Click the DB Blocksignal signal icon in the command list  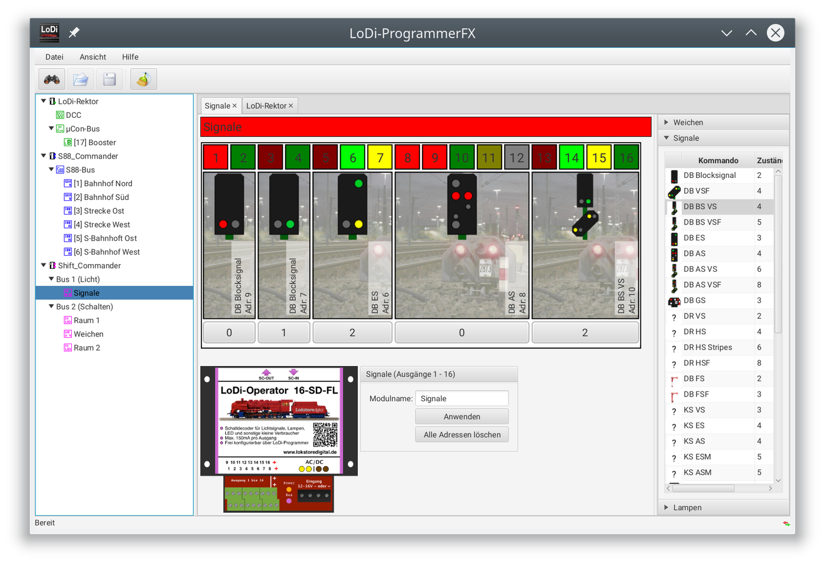point(674,176)
